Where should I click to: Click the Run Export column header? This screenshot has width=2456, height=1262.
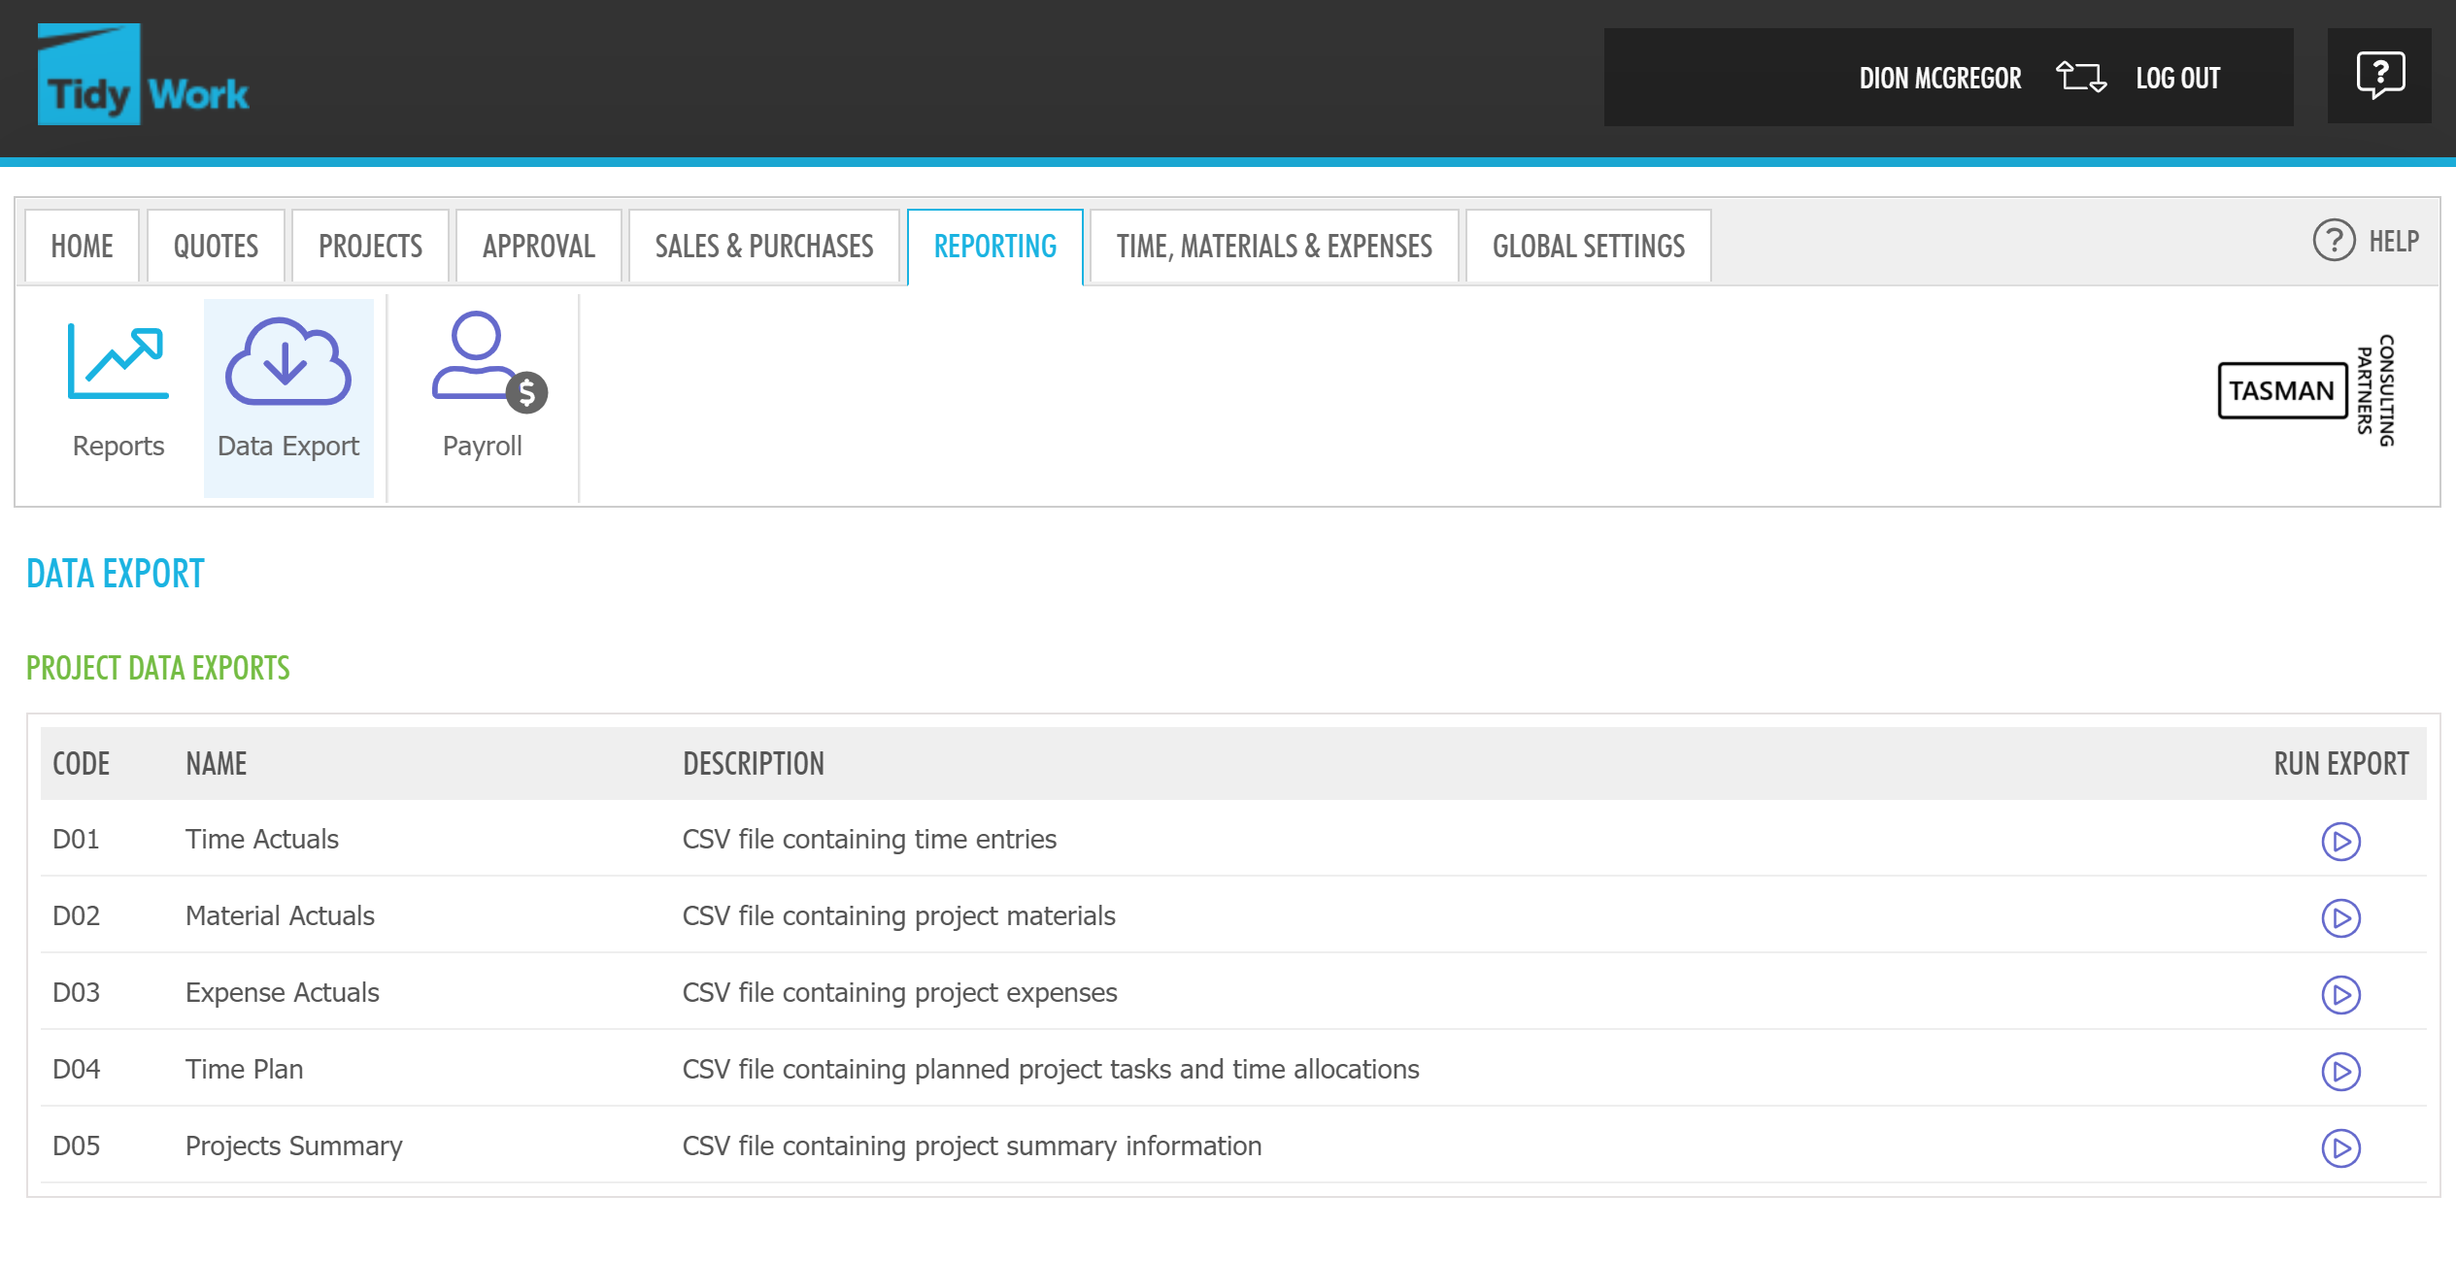point(2340,764)
